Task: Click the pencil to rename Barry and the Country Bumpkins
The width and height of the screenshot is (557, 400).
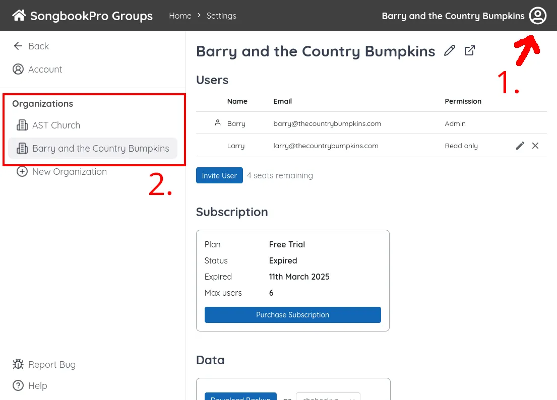Action: 450,50
